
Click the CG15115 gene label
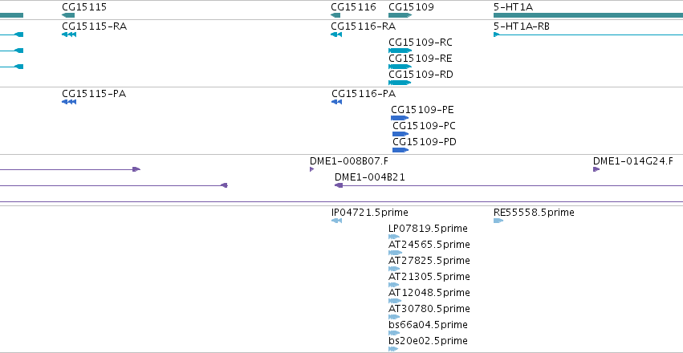pyautogui.click(x=84, y=7)
